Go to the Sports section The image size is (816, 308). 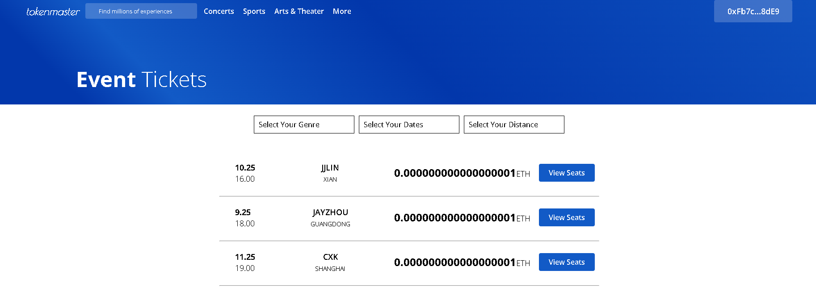[254, 11]
